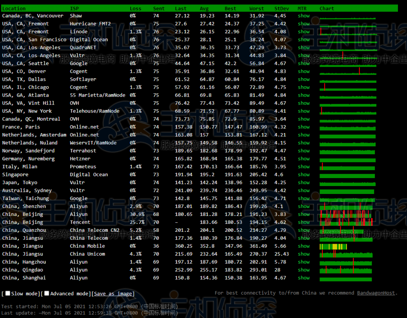
Task: Show MTR for Singapore Digital Ocean
Action: click(x=304, y=175)
